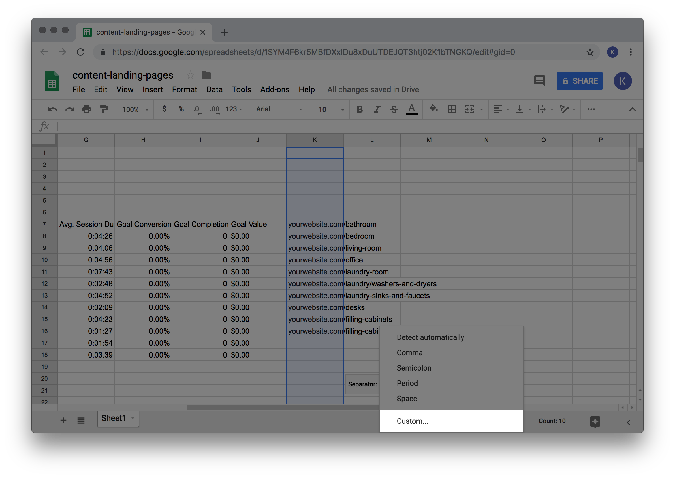Click the Redo icon in toolbar
Viewport: 675px width, 478px height.
click(70, 109)
